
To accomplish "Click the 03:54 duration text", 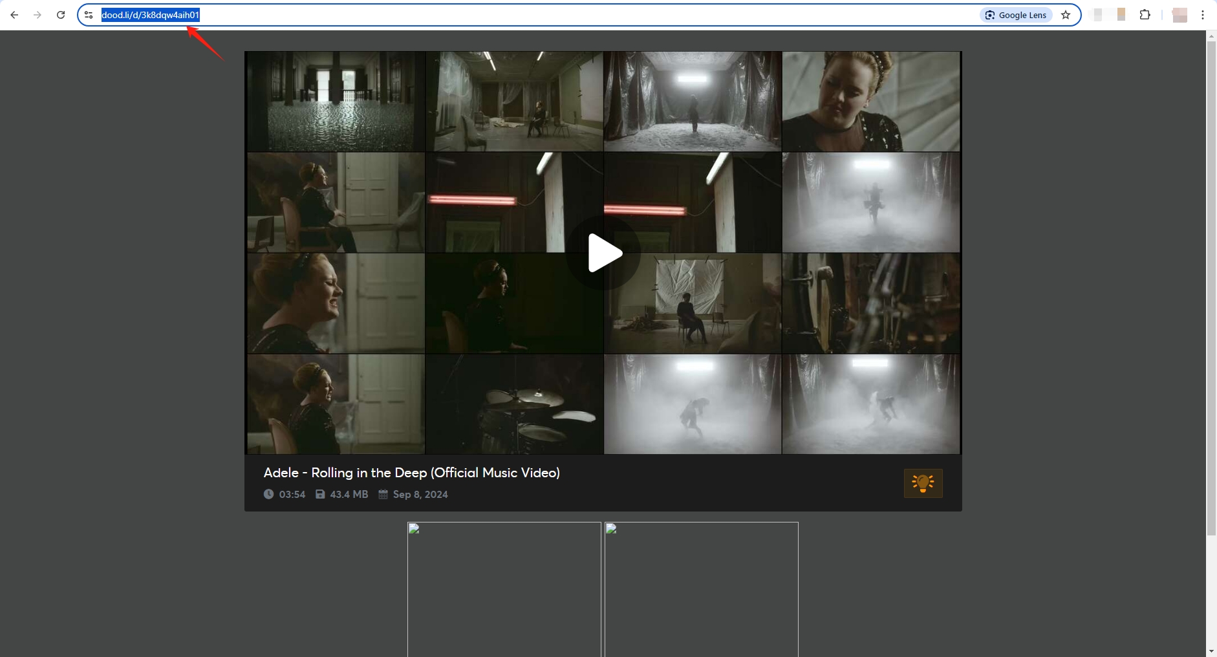I will point(292,495).
